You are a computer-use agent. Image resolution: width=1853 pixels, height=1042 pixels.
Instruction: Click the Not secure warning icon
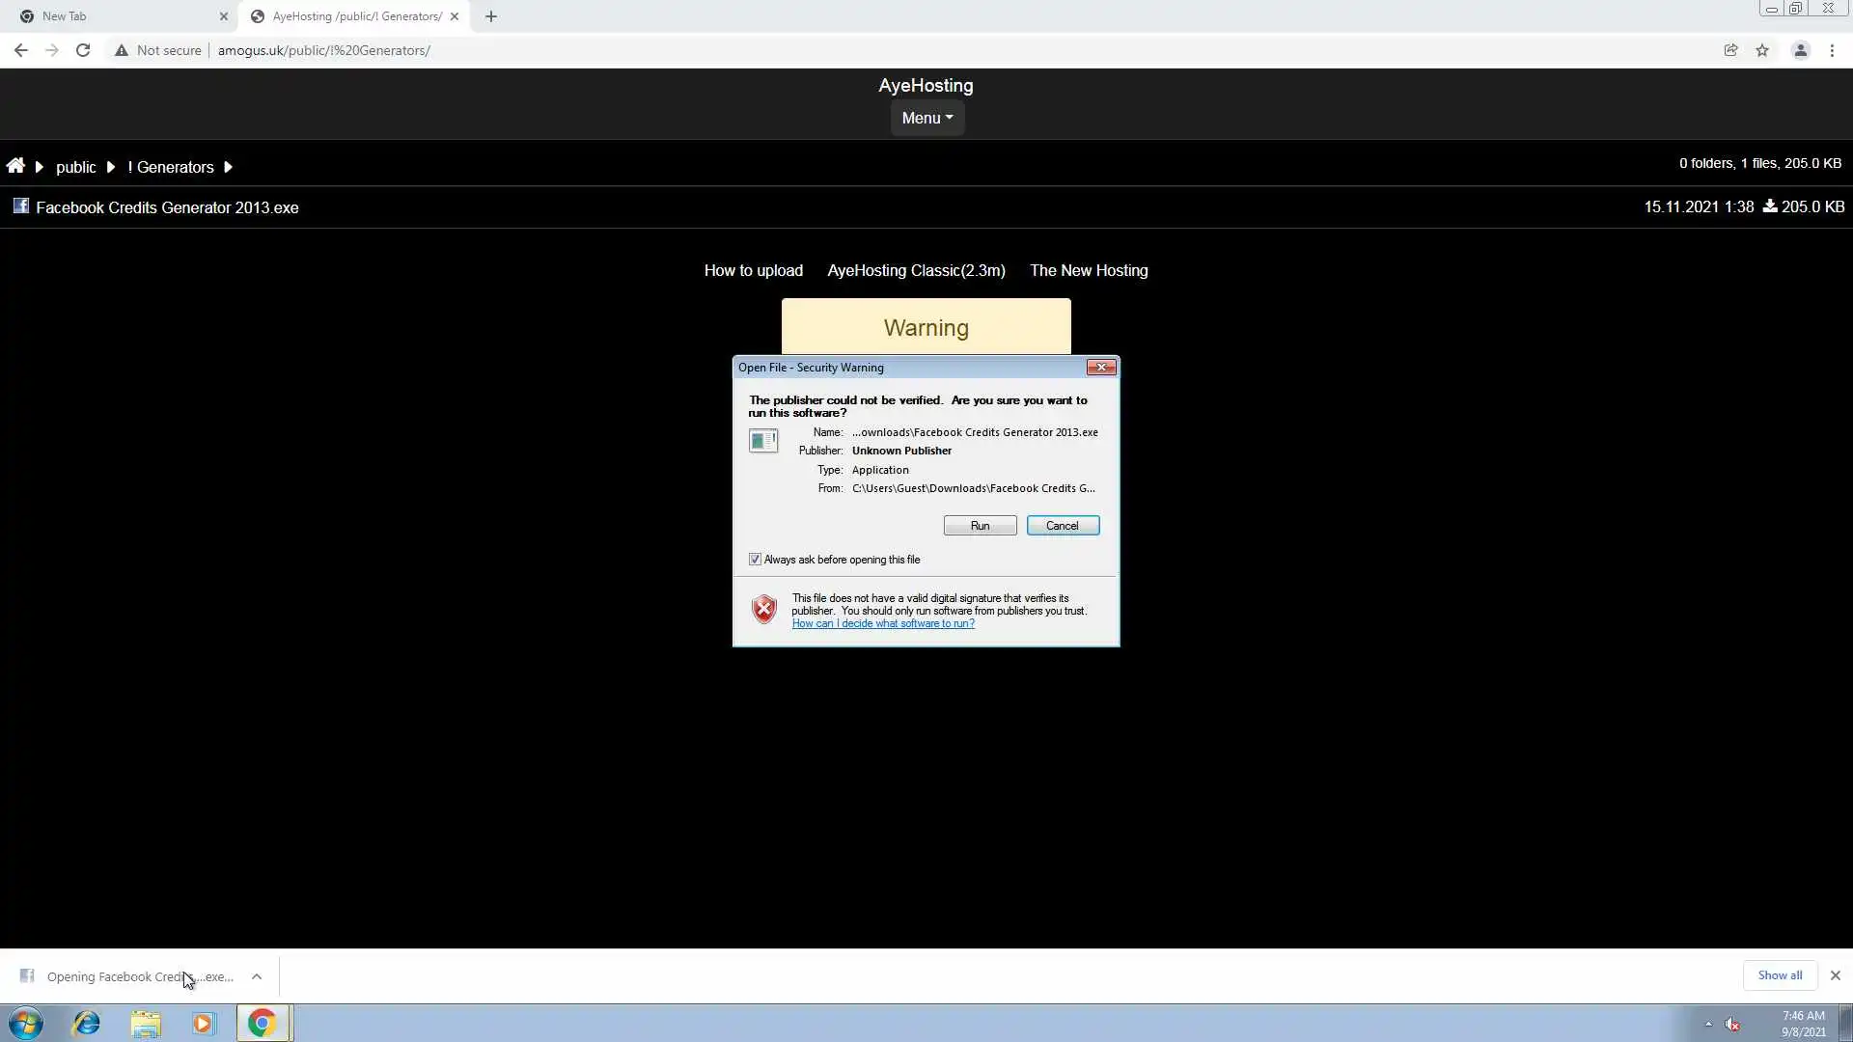(x=122, y=50)
